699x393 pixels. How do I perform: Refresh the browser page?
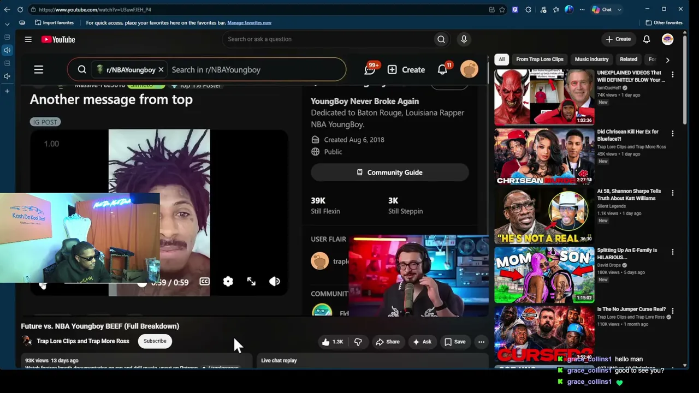(20, 9)
